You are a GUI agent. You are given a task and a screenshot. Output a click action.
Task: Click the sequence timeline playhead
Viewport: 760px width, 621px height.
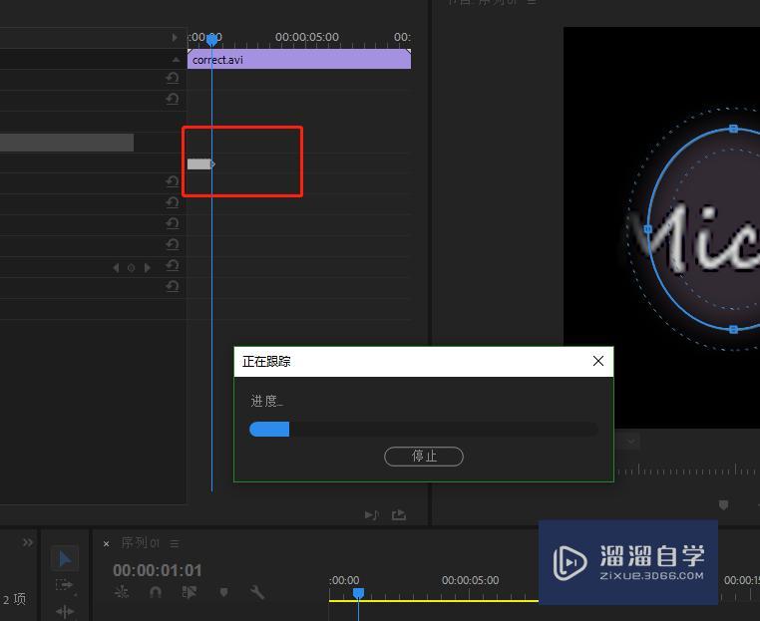click(x=358, y=593)
